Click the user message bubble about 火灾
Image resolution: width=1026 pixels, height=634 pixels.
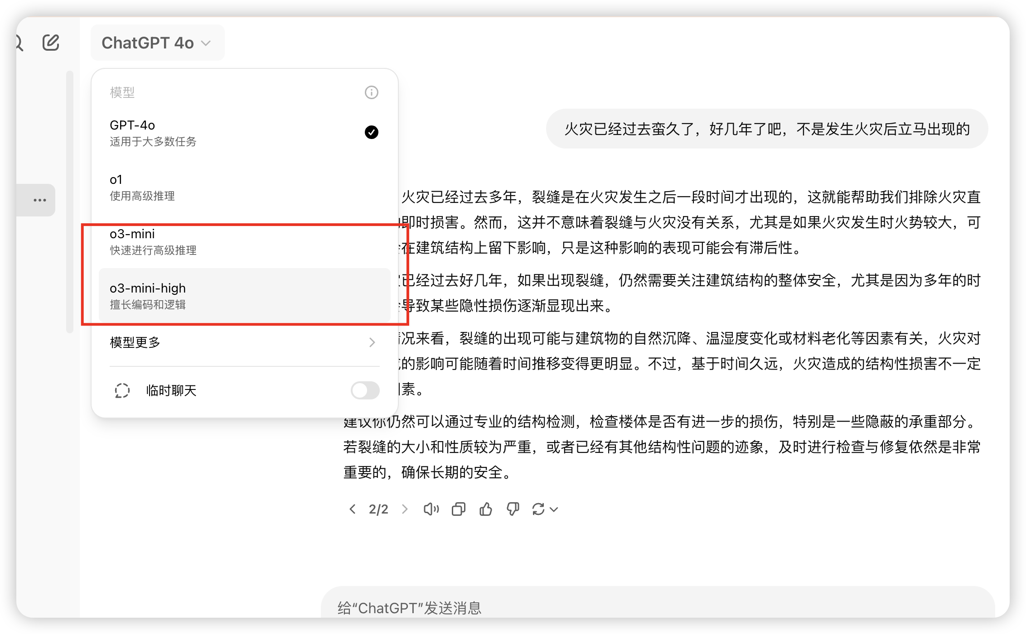[767, 129]
